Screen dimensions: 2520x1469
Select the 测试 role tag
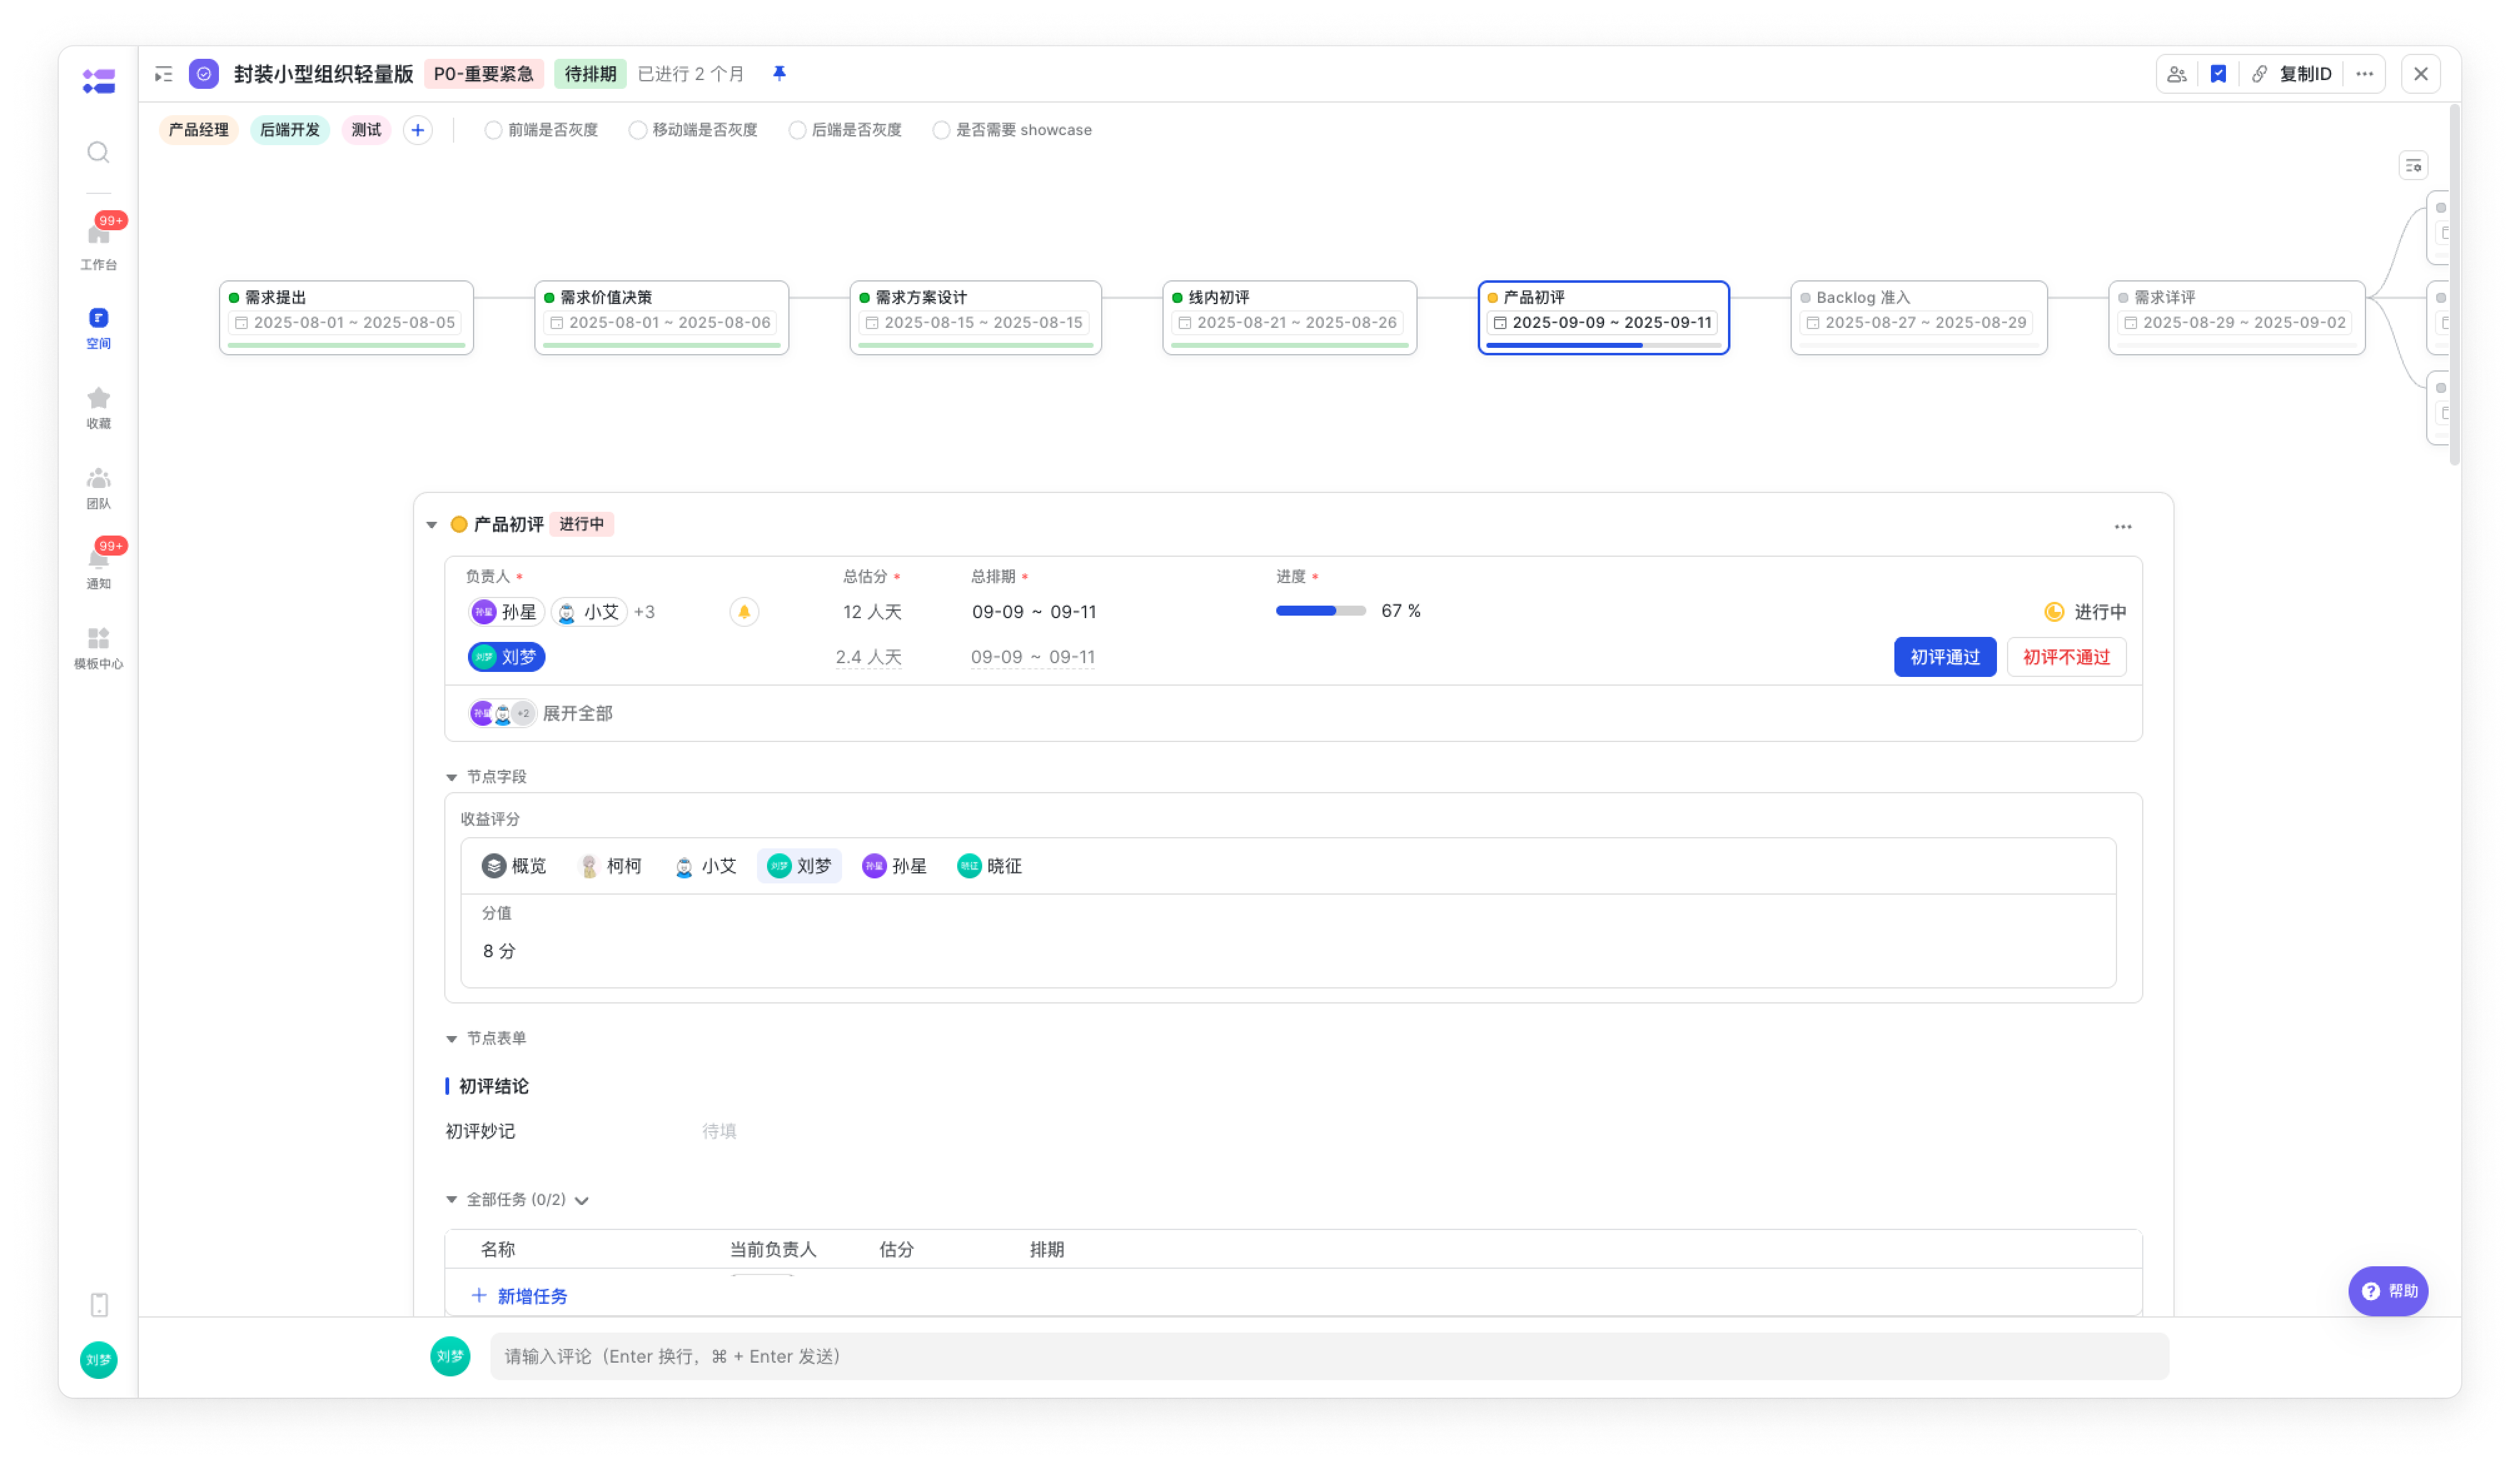(x=366, y=130)
